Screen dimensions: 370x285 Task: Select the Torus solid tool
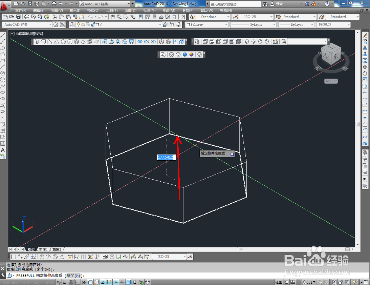[77, 42]
